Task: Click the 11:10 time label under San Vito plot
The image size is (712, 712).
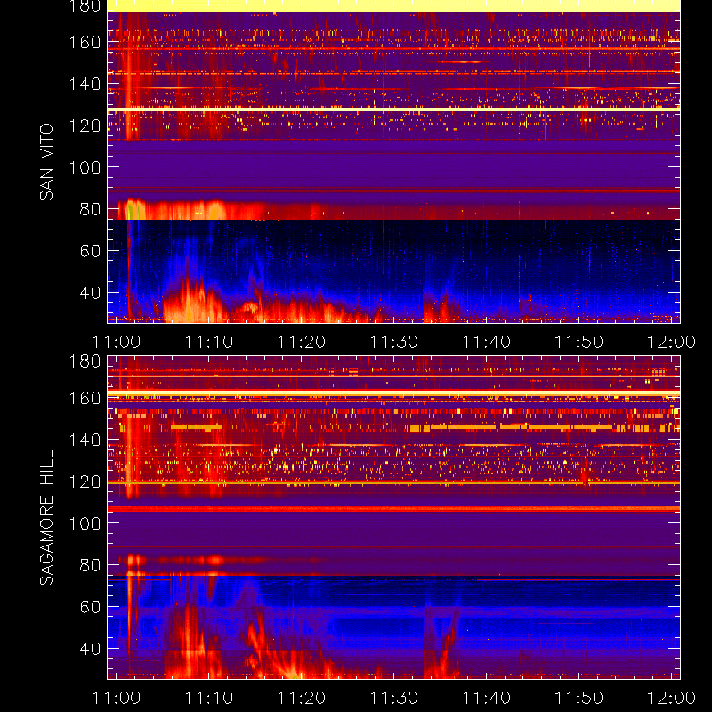Action: pyautogui.click(x=209, y=342)
